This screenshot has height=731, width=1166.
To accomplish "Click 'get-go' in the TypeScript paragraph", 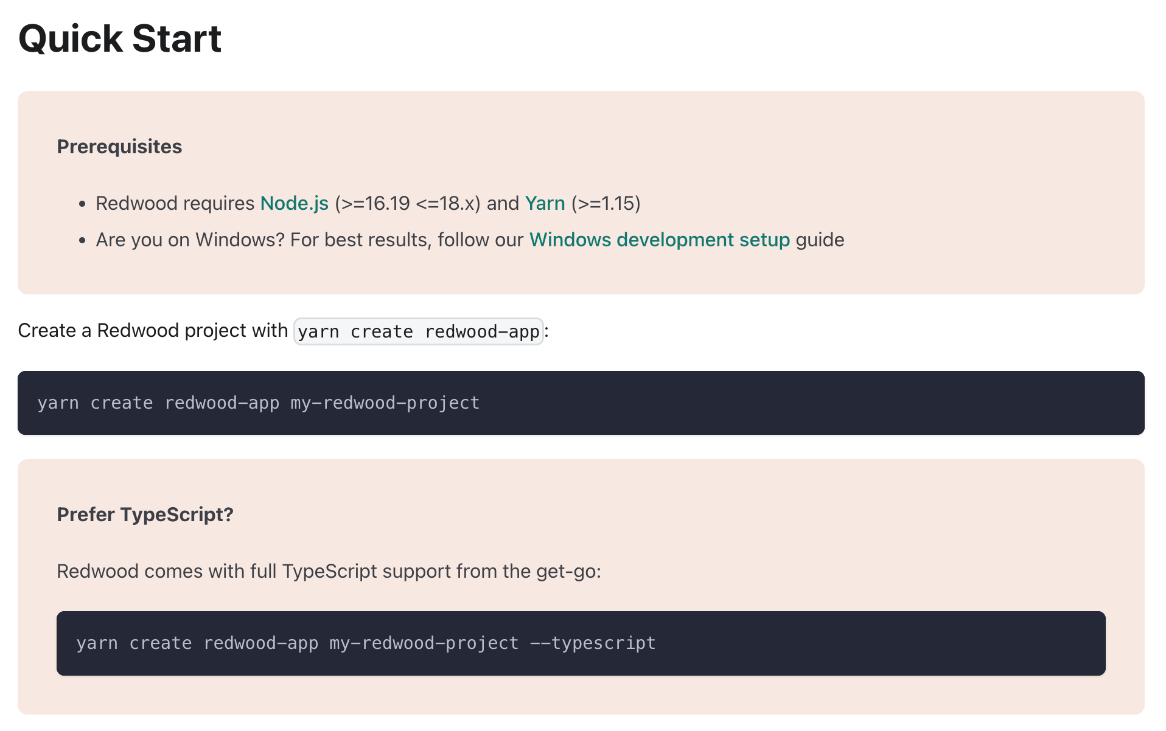I will [565, 571].
